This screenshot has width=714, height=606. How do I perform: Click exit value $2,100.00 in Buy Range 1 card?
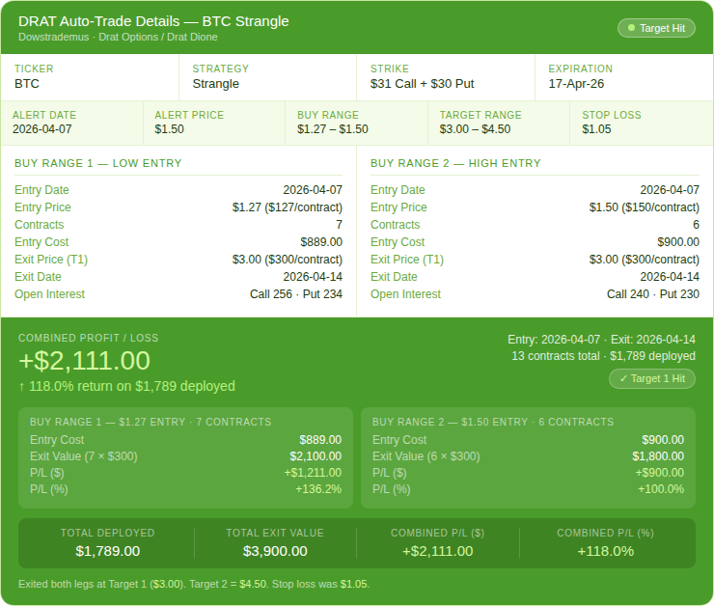(x=316, y=456)
